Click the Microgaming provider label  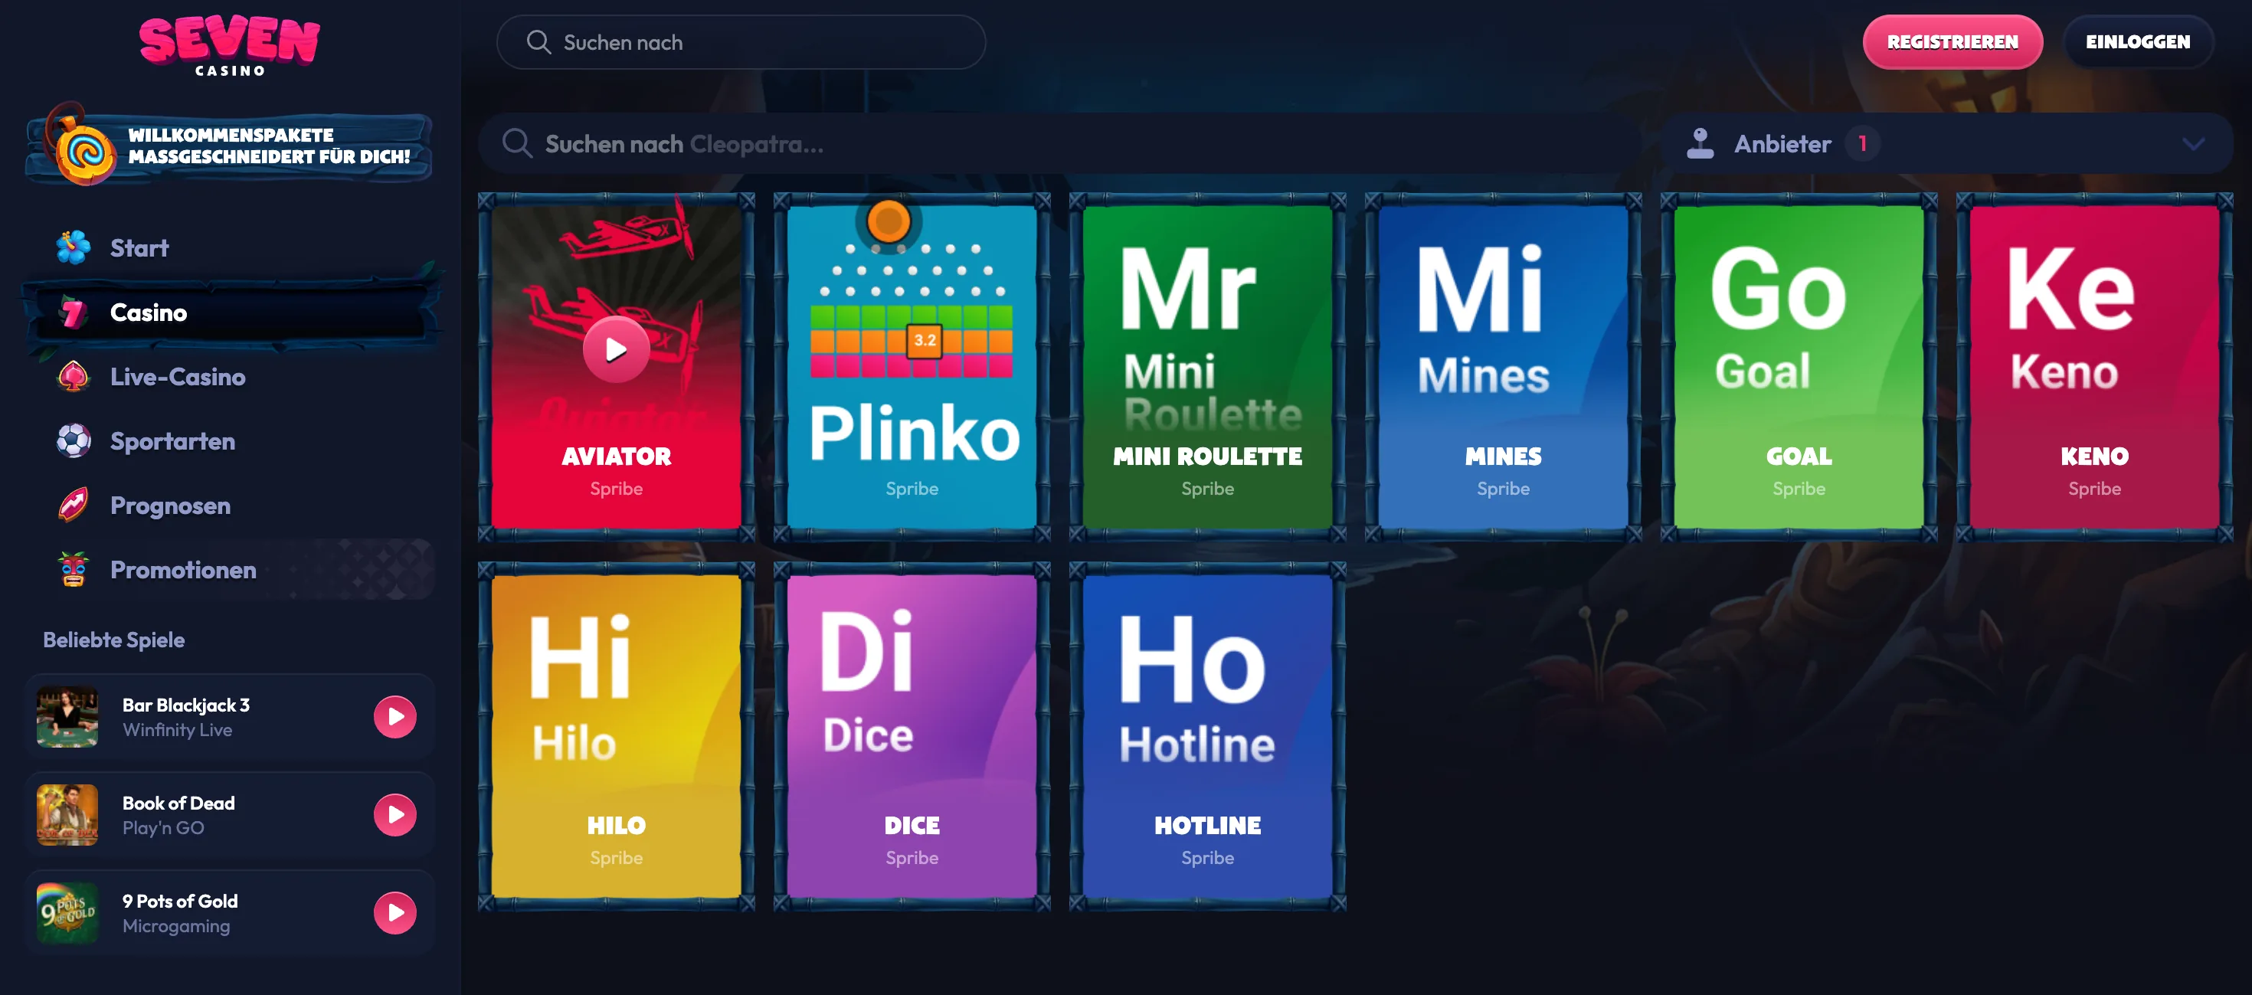(177, 926)
